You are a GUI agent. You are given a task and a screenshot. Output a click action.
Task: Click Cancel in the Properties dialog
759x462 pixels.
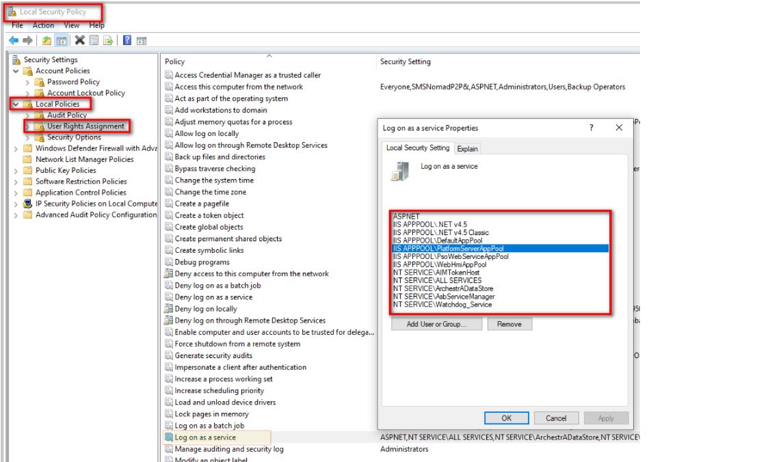[x=556, y=418]
